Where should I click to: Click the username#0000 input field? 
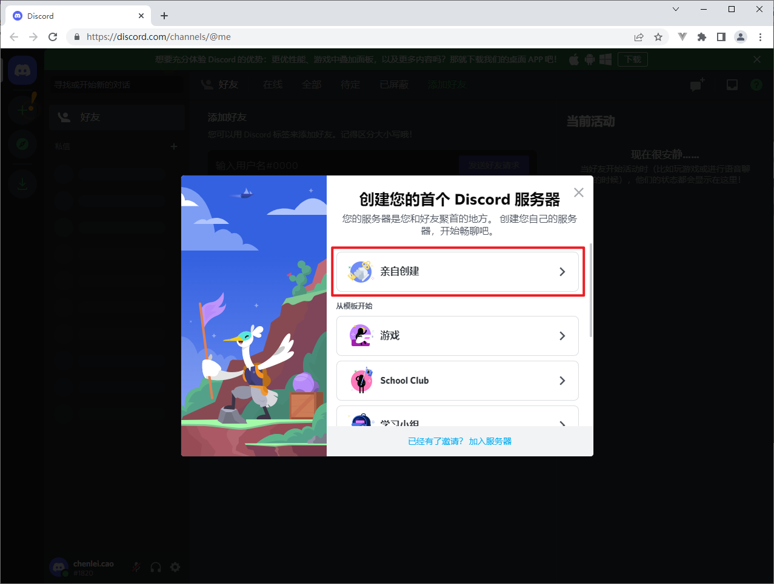[x=333, y=165]
